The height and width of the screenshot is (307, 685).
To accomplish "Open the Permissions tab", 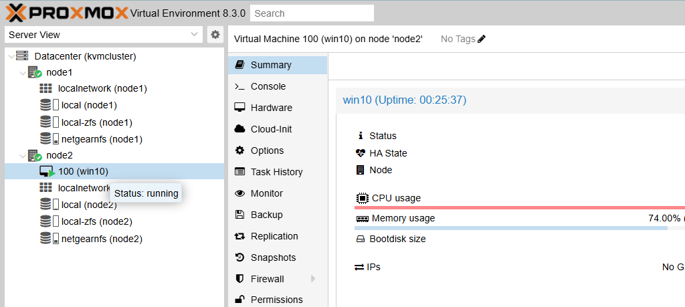I will pos(278,300).
